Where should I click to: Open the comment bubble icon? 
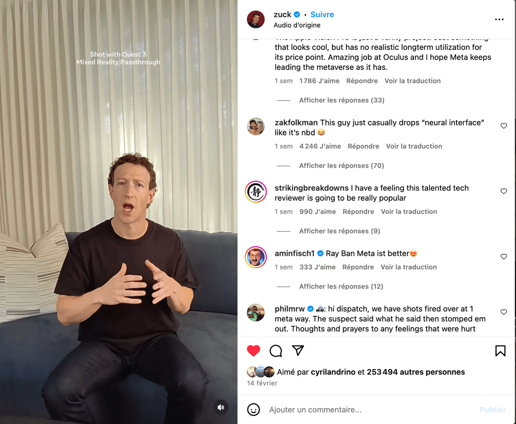point(276,350)
